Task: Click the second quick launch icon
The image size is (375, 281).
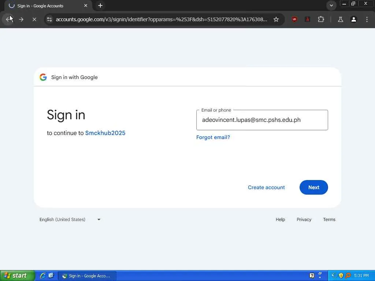Action: [x=51, y=276]
